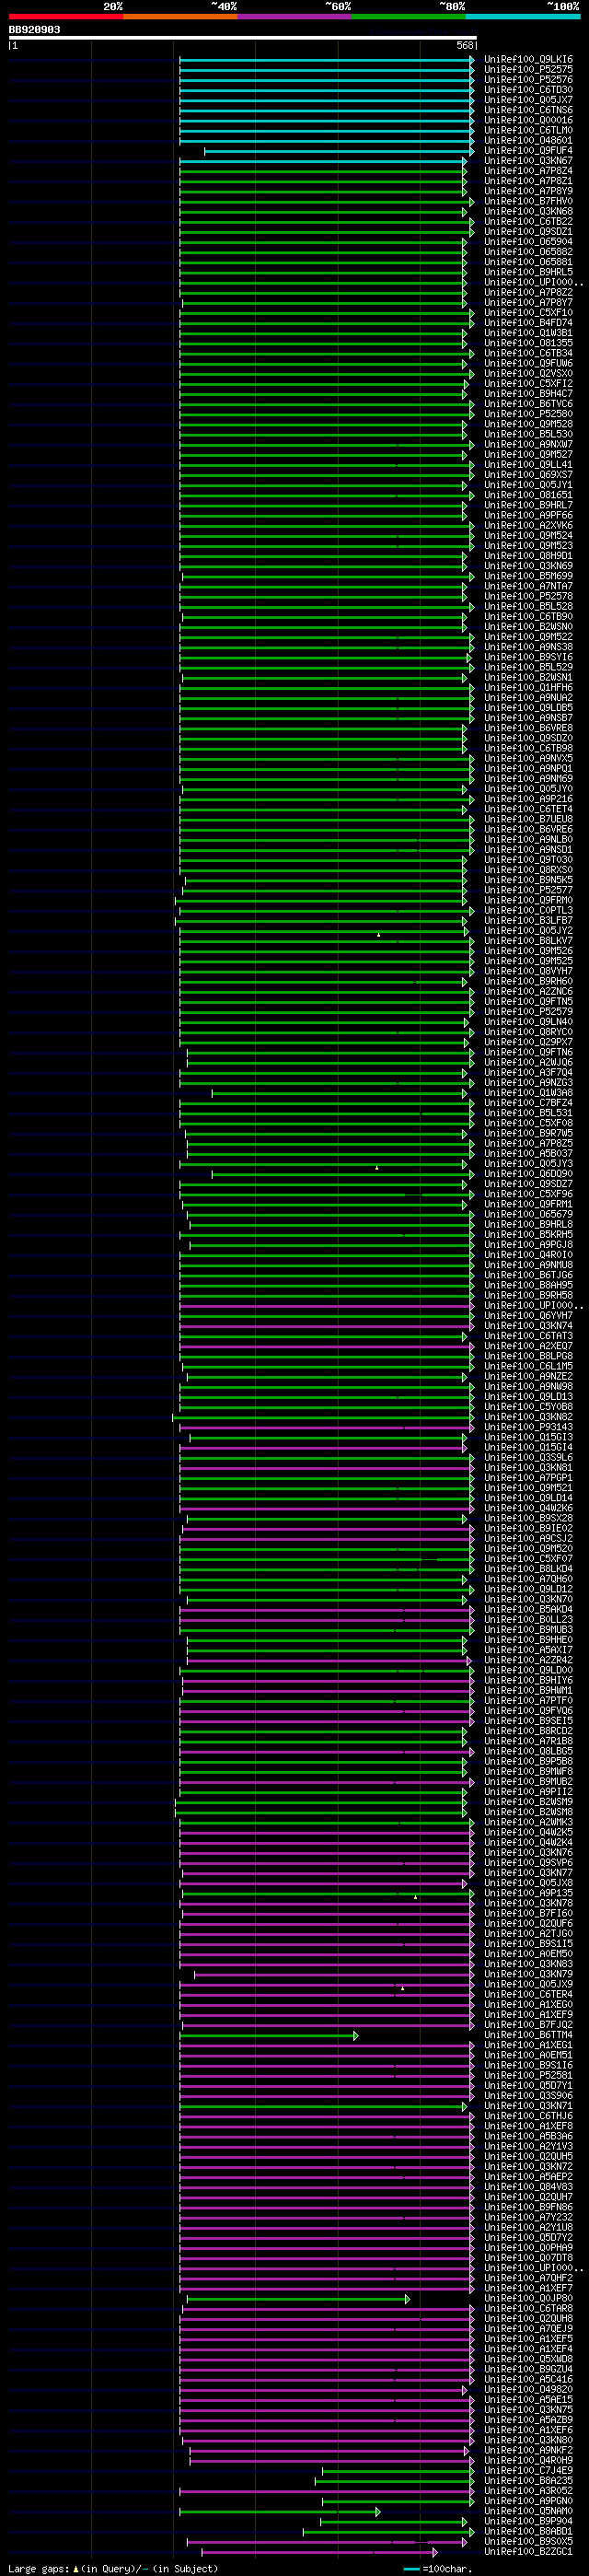Click the orange ~40% identity legend segment
This screenshot has height=2576, width=589.
[x=180, y=16]
